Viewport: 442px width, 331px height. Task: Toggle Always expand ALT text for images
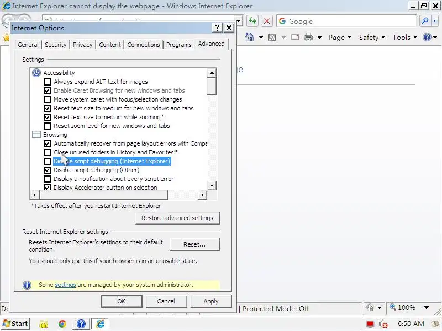tap(48, 82)
